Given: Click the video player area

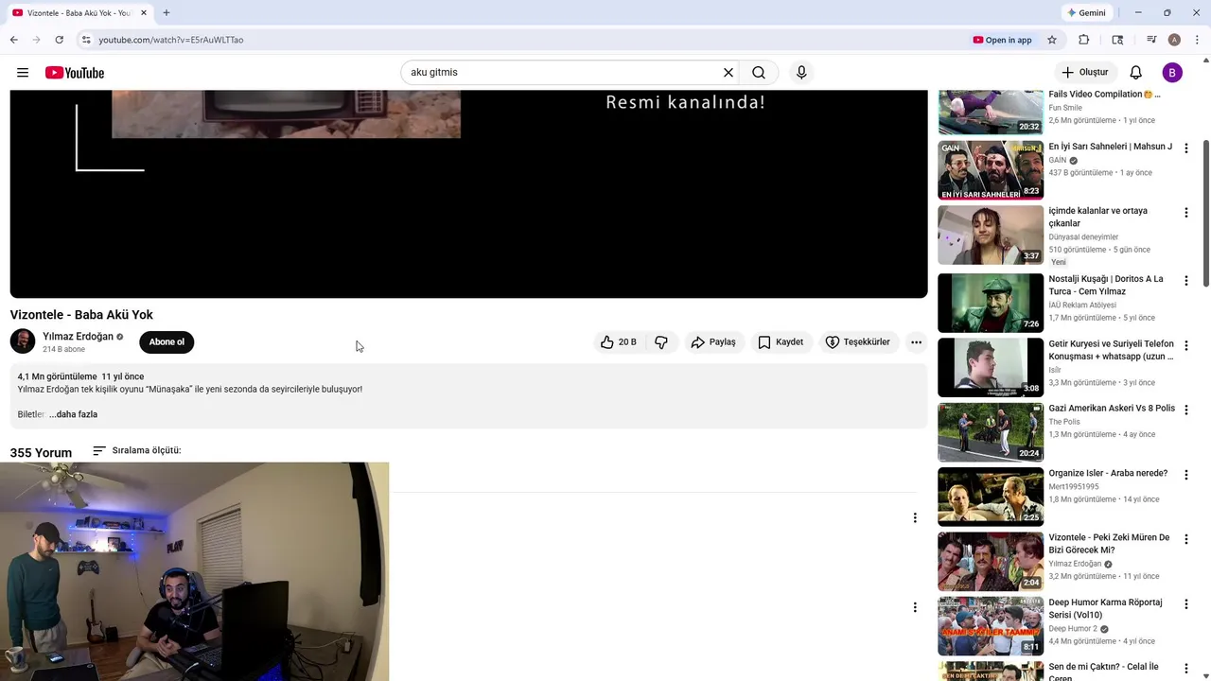Looking at the screenshot, I should [x=468, y=194].
